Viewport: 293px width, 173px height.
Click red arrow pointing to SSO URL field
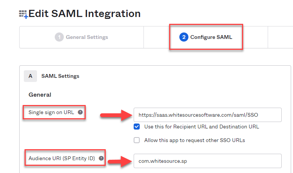point(115,114)
